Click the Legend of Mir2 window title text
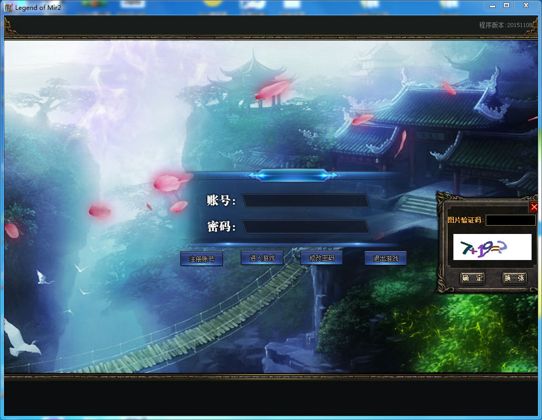 pos(38,8)
